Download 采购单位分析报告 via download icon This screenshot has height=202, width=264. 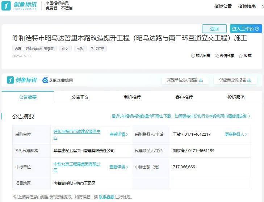201,80
